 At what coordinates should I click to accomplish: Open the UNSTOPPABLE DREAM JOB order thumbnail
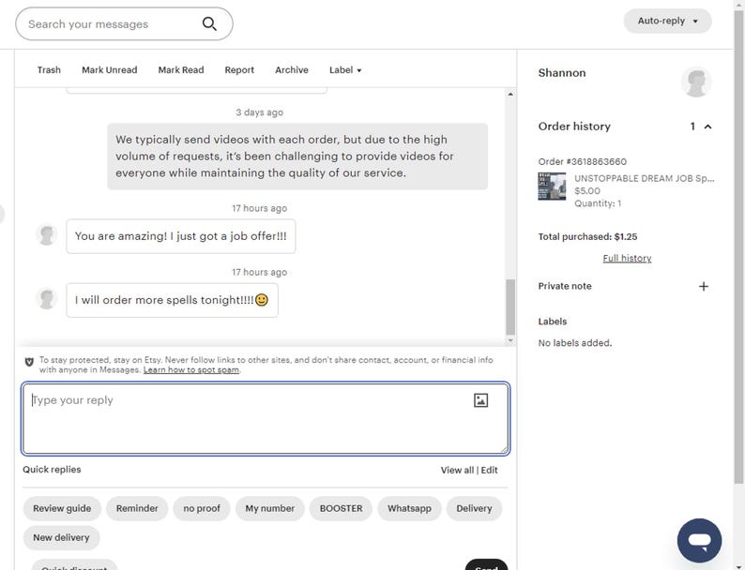[552, 186]
